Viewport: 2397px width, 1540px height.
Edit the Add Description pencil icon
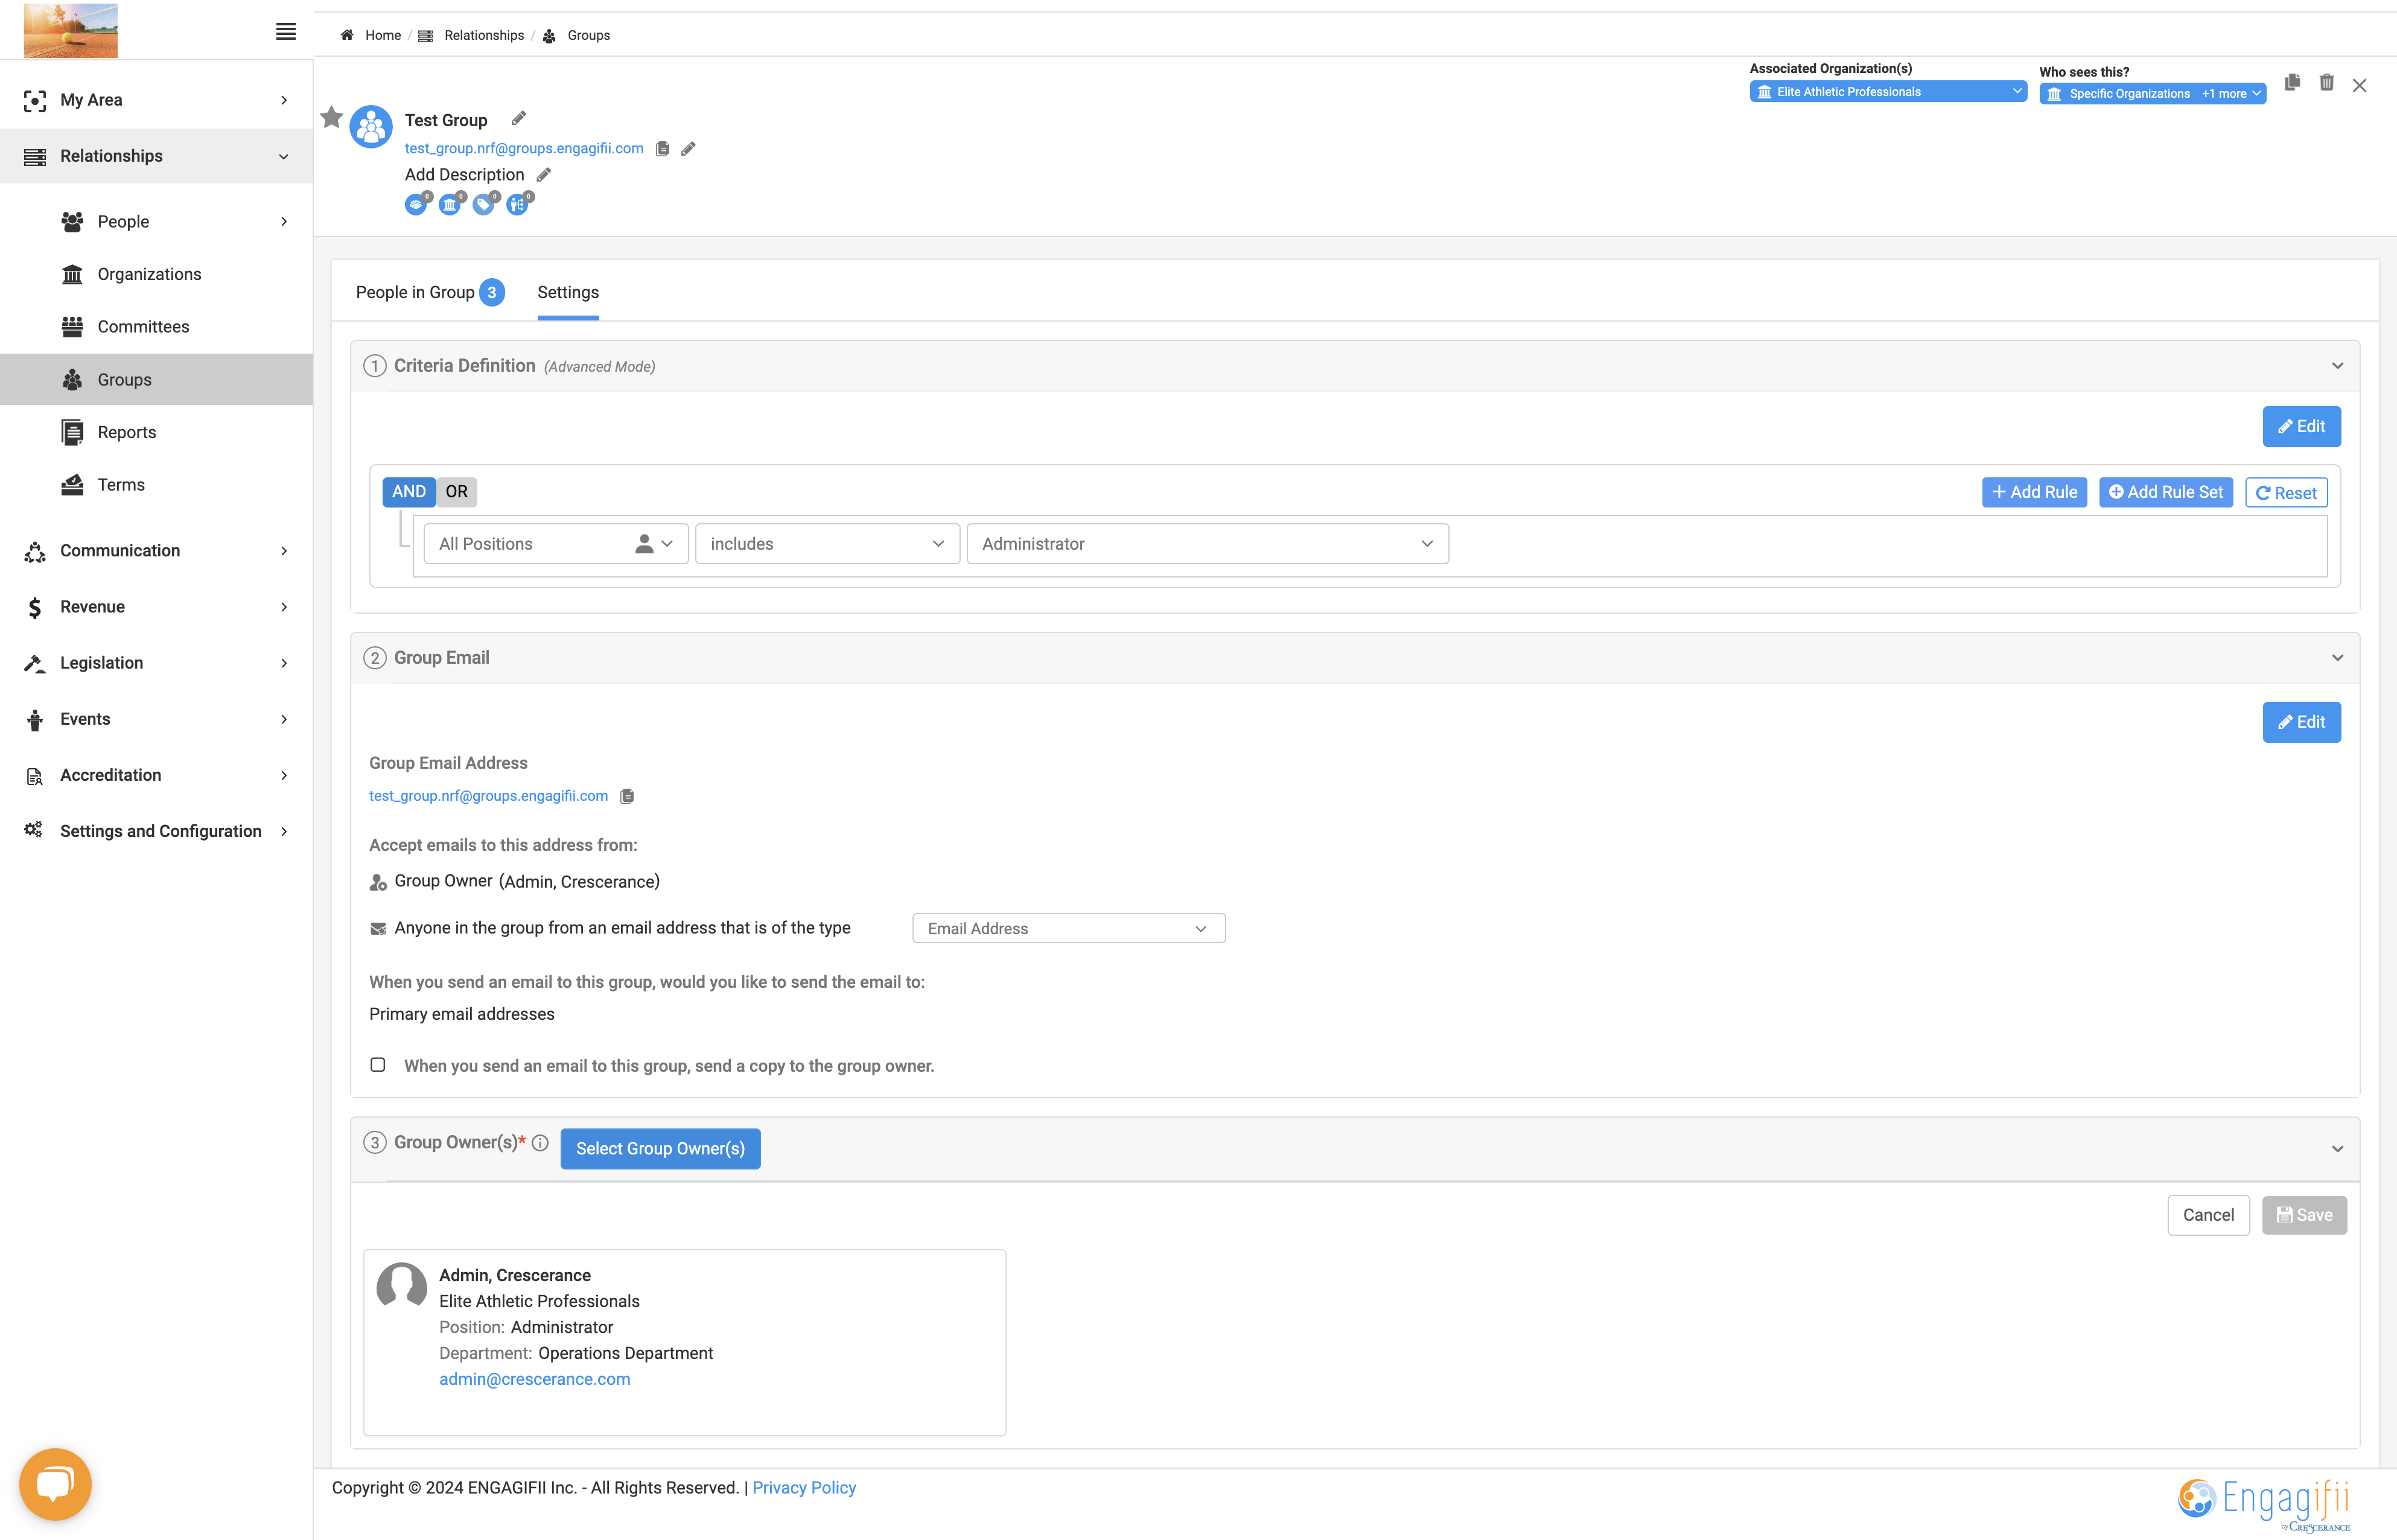click(544, 175)
